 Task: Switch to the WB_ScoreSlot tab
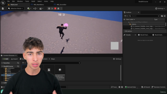tap(61, 5)
